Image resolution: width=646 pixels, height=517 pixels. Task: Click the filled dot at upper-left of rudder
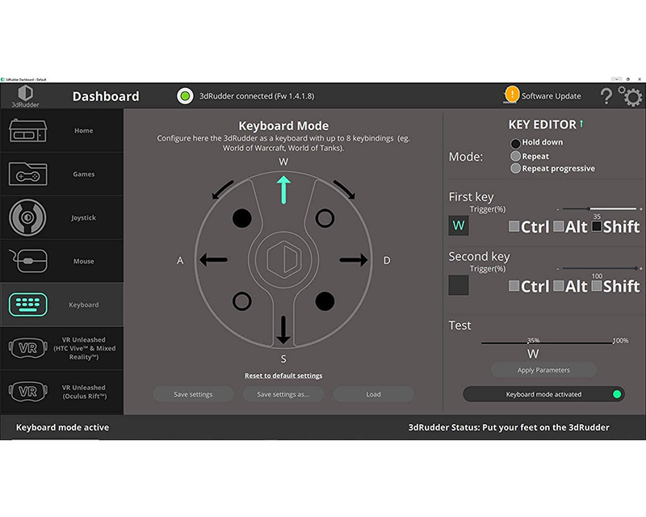coord(241,218)
